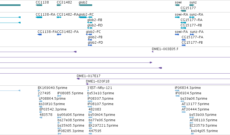The image size is (230, 135).
Task: Select EST IP06834.3prime label
Action: (188, 88)
